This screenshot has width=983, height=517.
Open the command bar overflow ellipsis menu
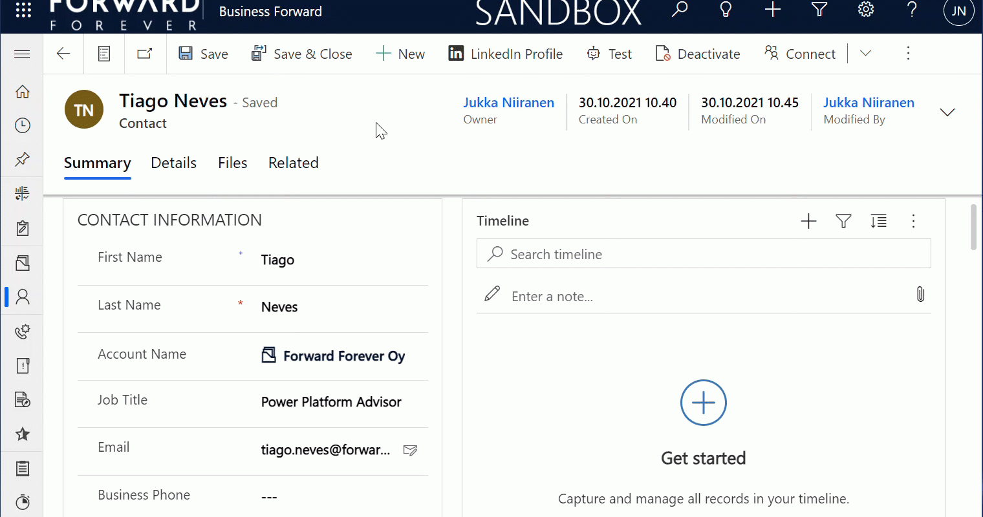click(x=908, y=53)
